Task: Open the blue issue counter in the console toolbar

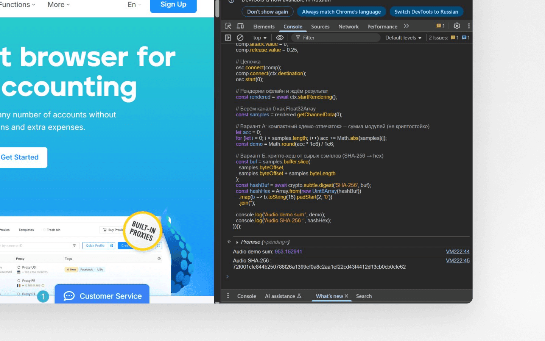Action: pyautogui.click(x=466, y=38)
